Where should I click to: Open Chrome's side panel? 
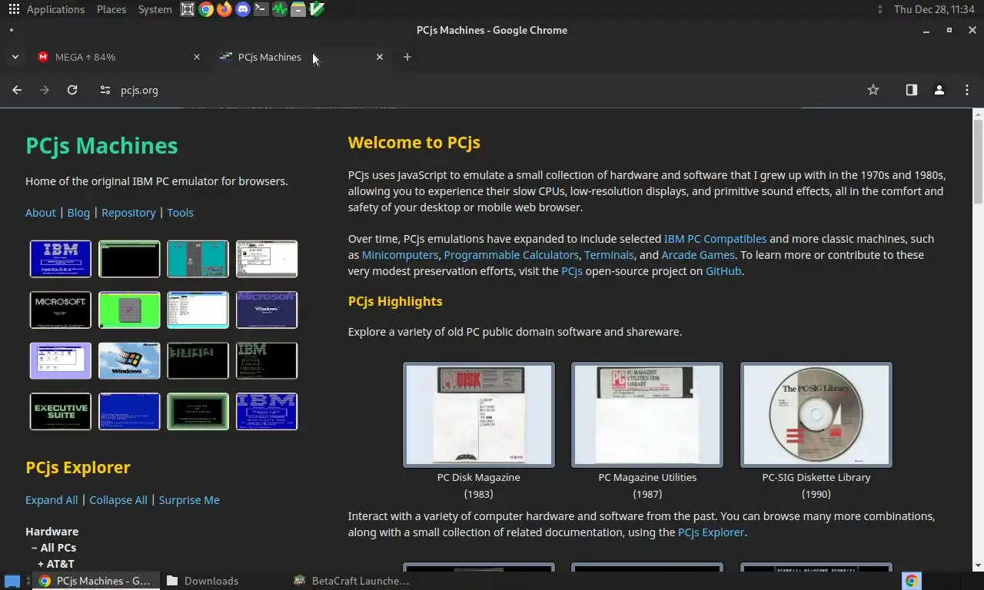point(911,90)
